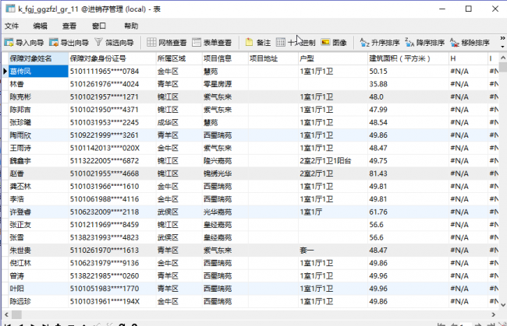507x326 pixels.
Task: Select the area cell 81.43
Action: point(408,174)
